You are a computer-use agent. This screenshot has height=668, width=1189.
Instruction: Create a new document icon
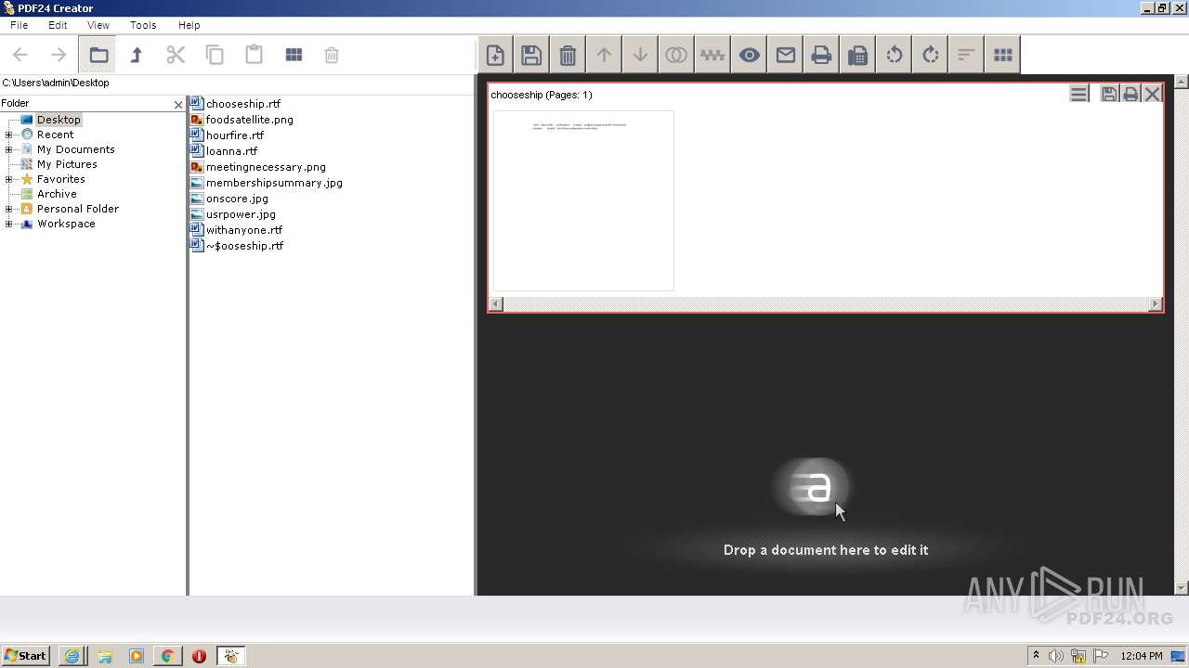pos(495,55)
